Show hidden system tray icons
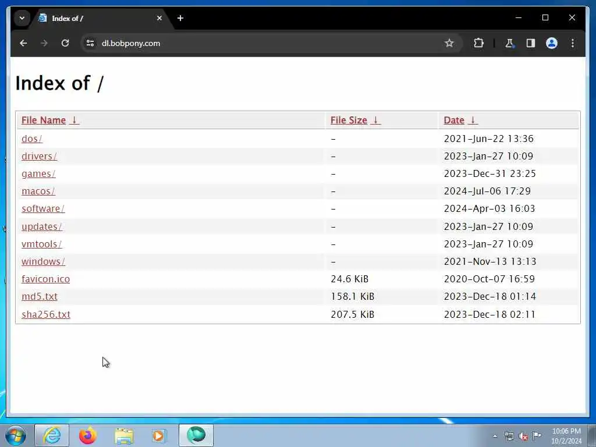The width and height of the screenshot is (596, 447). tap(495, 437)
